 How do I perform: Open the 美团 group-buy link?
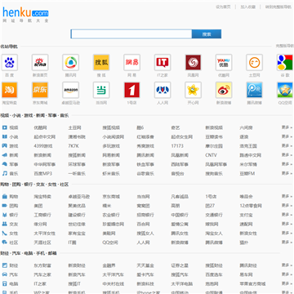point(38,206)
